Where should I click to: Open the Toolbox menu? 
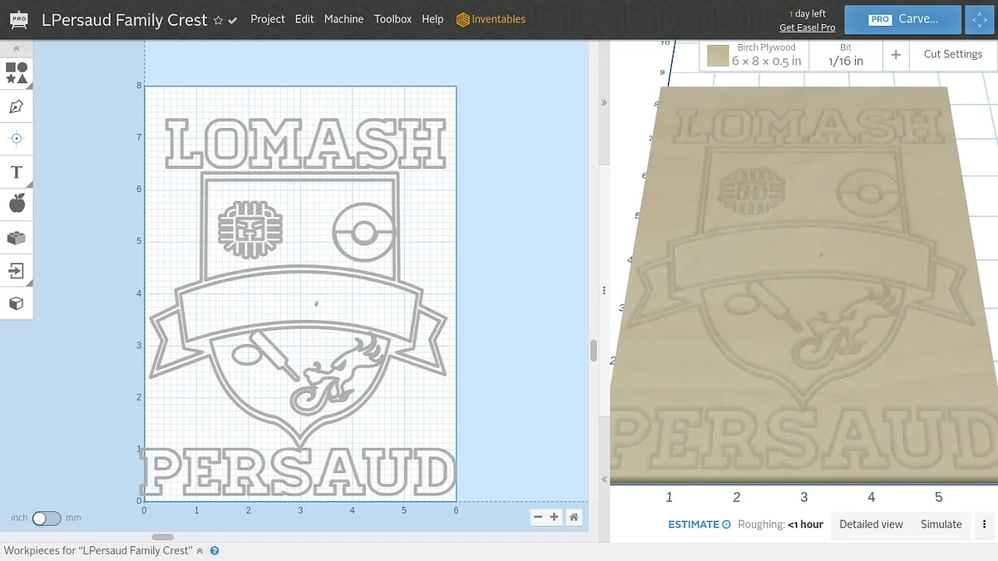pyautogui.click(x=393, y=19)
